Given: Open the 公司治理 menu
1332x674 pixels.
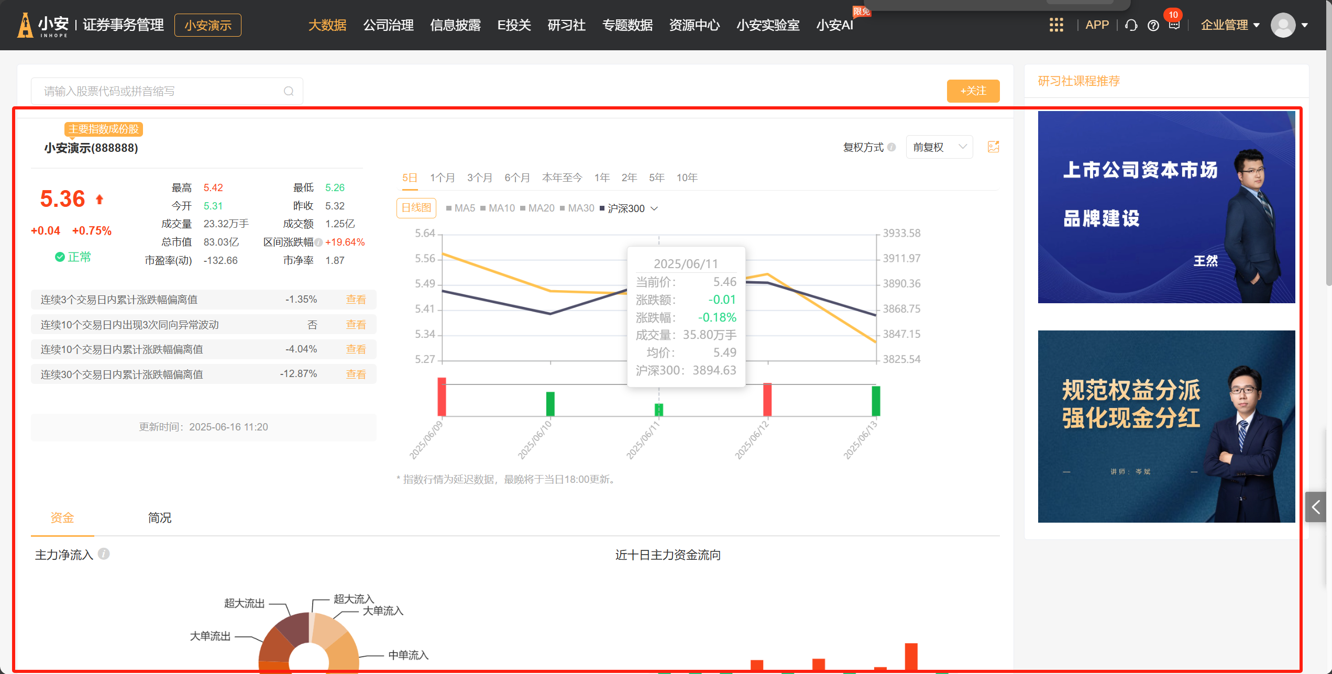Looking at the screenshot, I should 389,25.
